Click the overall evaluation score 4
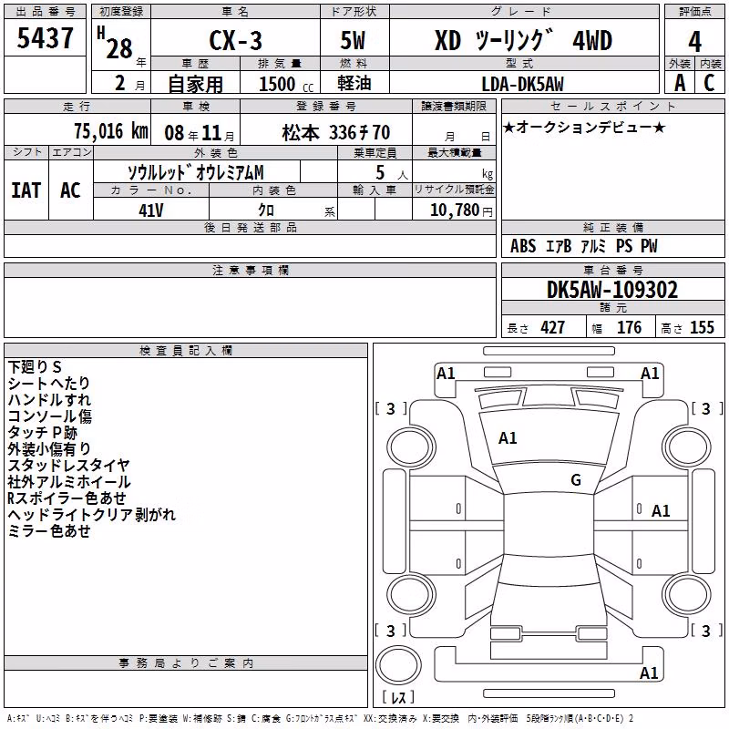The image size is (729, 729). pyautogui.click(x=694, y=42)
